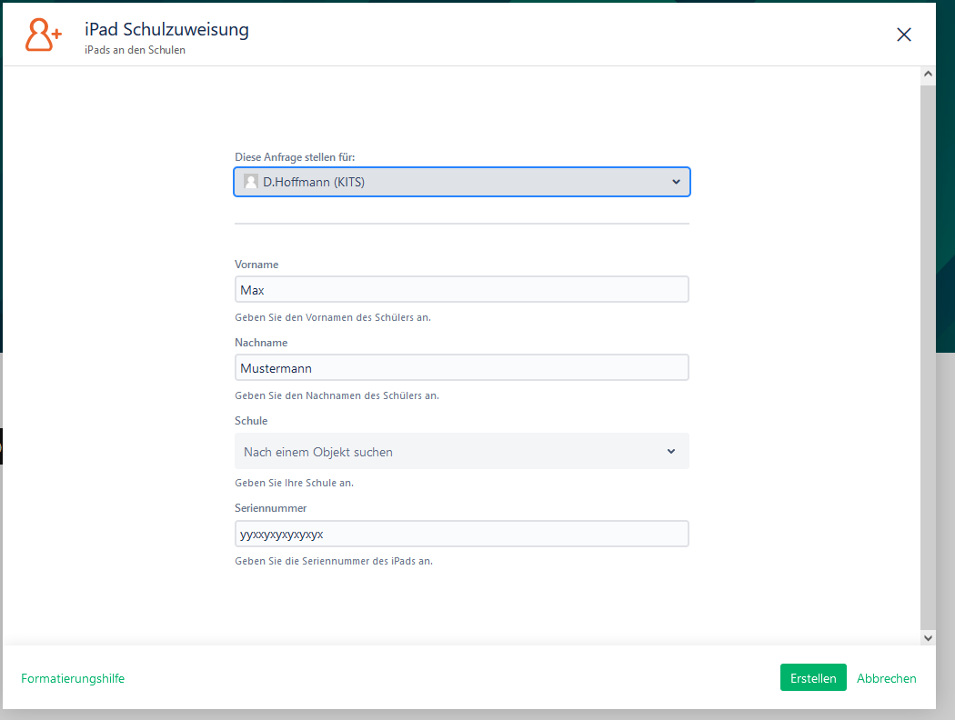
Task: Expand the requester dropdown chevron arrow
Action: [x=676, y=182]
